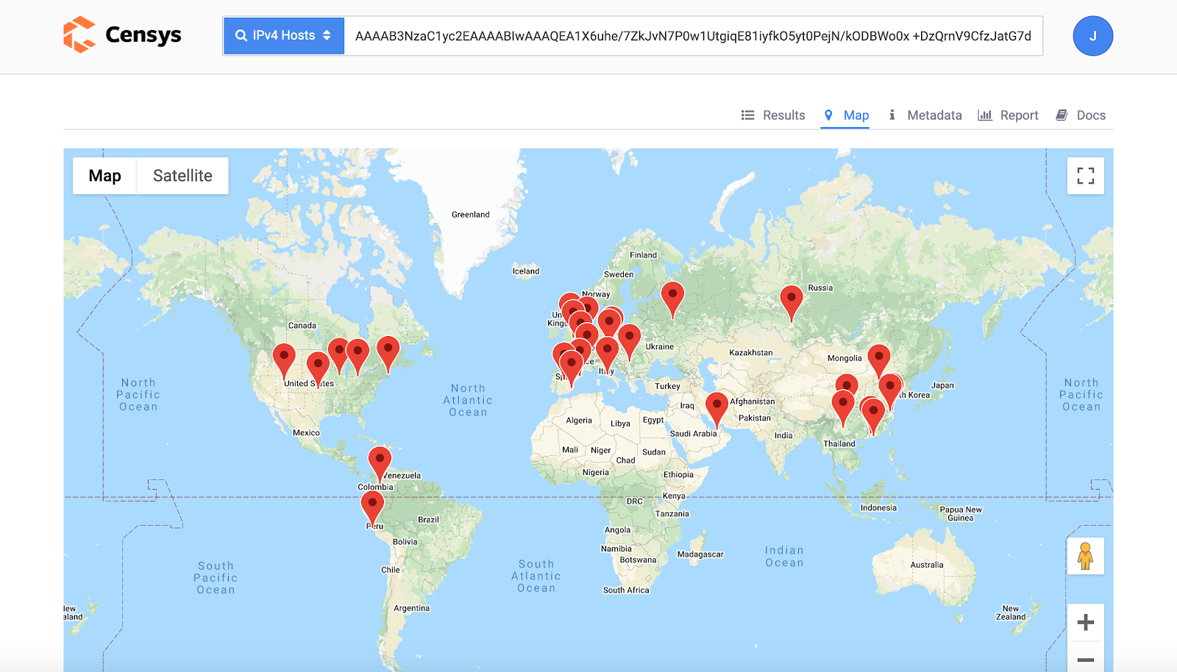
Task: Click the search query input field
Action: click(693, 36)
